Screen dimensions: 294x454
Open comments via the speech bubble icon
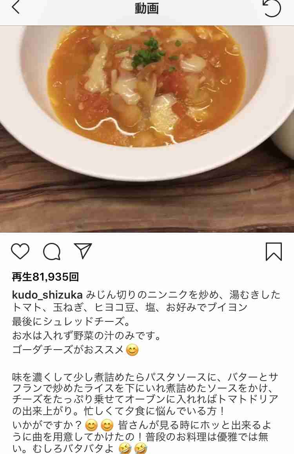(x=52, y=251)
